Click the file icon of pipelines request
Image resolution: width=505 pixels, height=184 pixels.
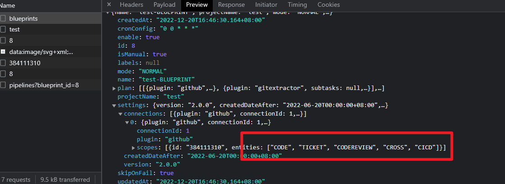click(3, 85)
